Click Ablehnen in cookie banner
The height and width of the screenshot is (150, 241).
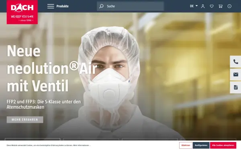point(186,145)
